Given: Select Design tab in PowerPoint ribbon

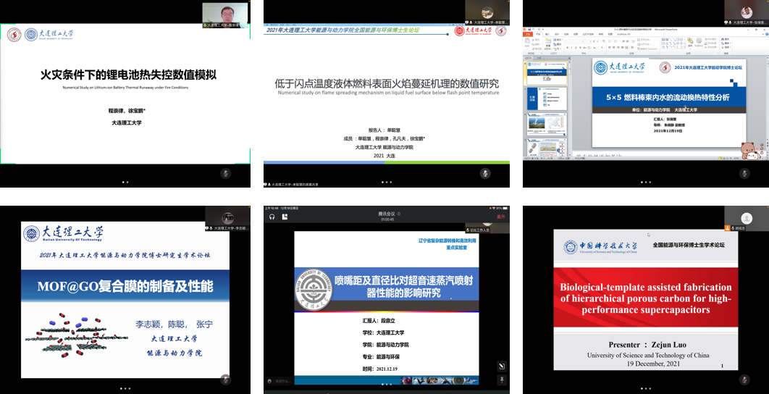Looking at the screenshot, I should tap(557, 34).
